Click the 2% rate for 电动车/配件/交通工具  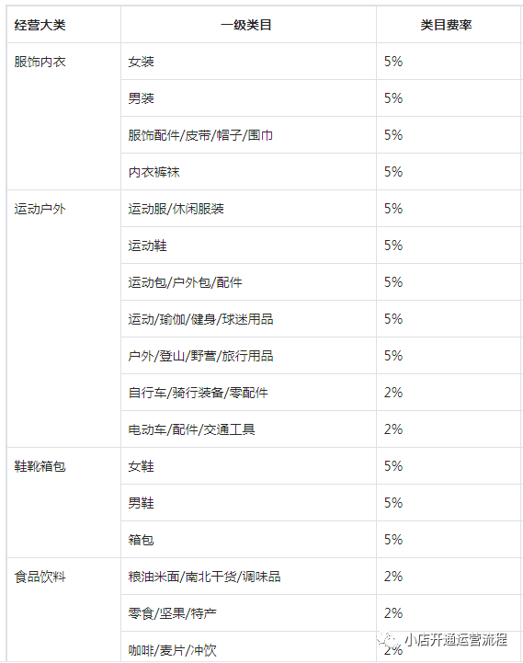coord(393,429)
